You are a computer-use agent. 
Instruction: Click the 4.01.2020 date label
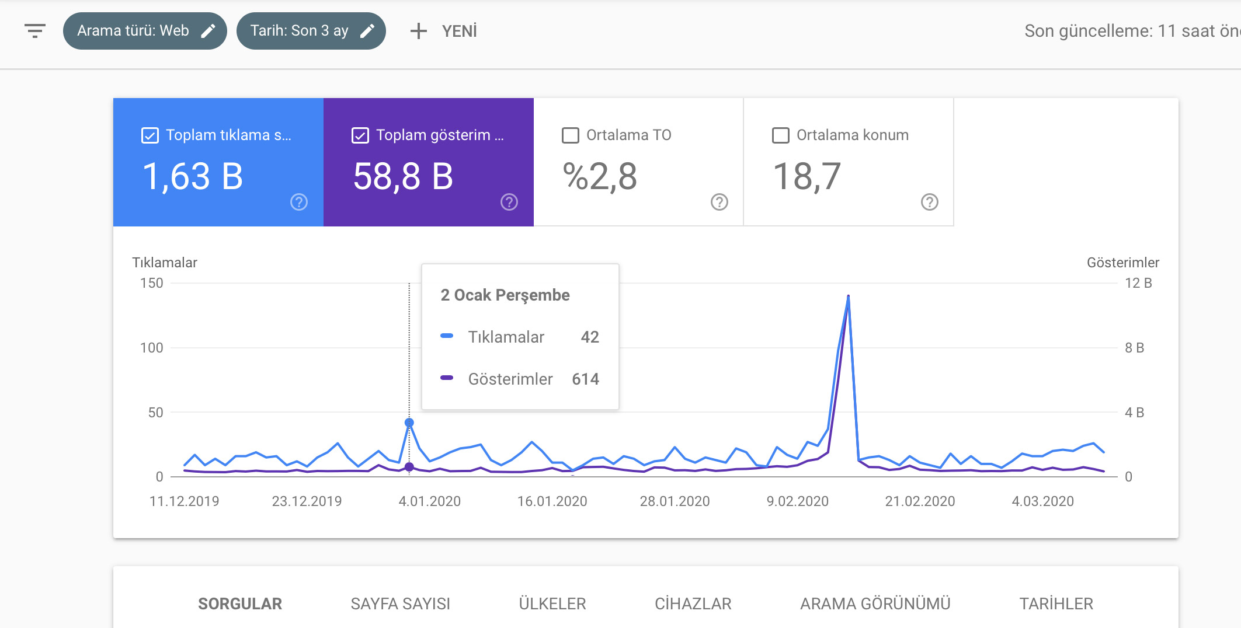(430, 501)
